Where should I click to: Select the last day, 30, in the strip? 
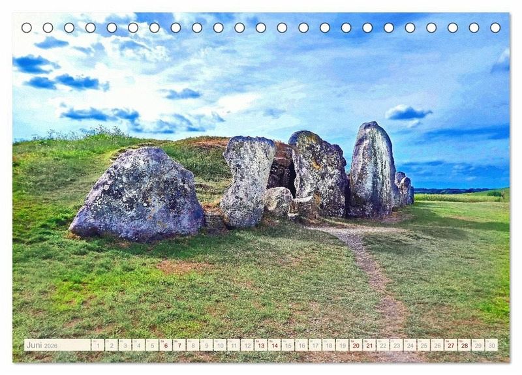click(x=491, y=345)
